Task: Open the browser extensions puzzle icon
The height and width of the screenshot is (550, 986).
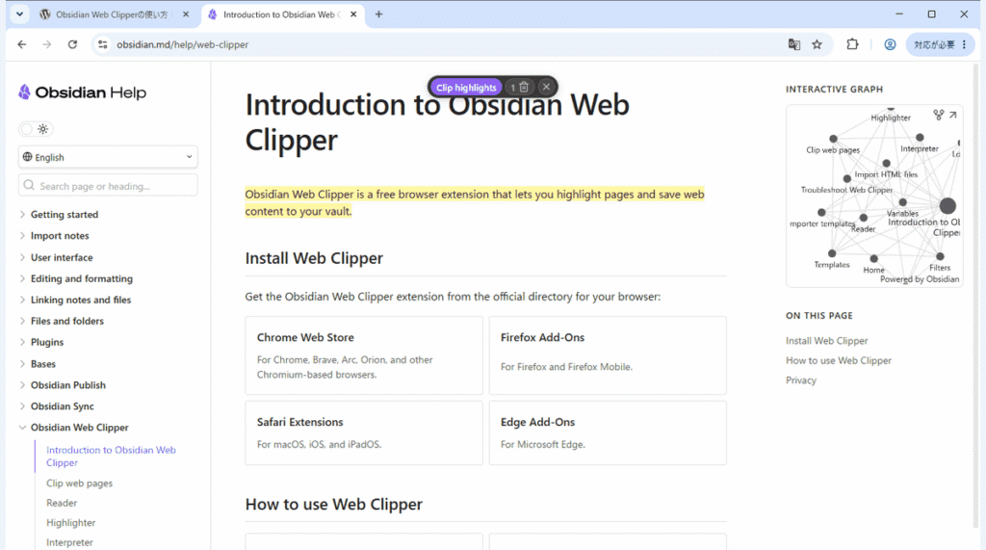Action: [852, 44]
